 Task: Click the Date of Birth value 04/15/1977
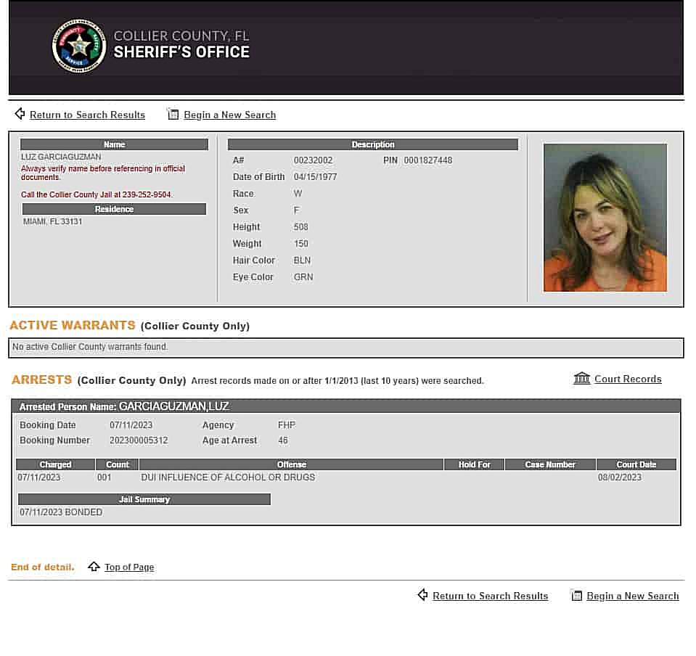[x=315, y=177]
